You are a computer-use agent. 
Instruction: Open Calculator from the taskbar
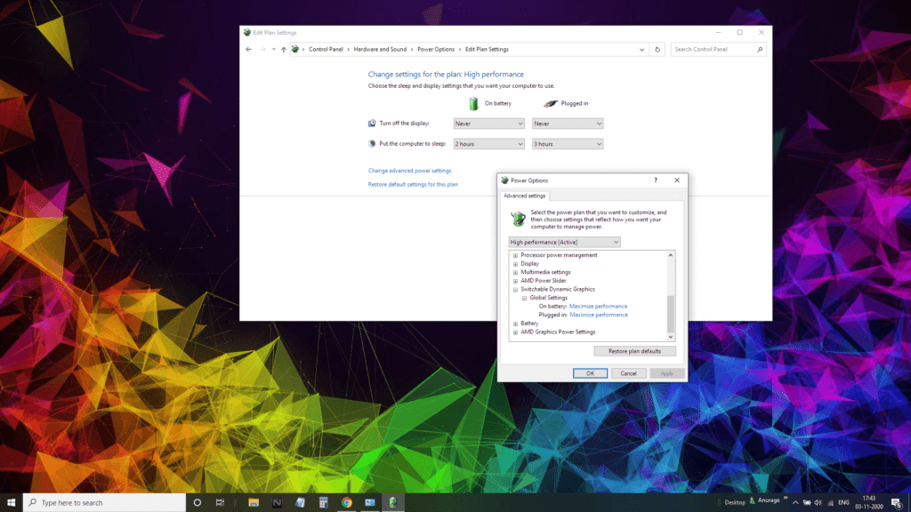point(323,503)
